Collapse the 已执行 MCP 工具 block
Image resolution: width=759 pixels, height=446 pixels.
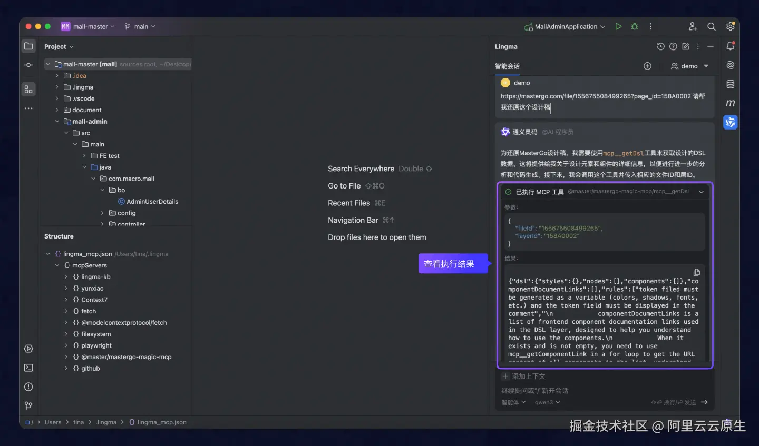coord(702,192)
